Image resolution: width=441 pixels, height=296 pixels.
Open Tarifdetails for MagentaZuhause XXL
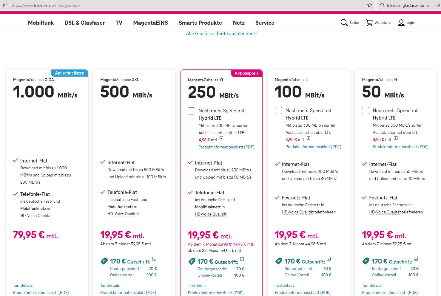pyautogui.click(x=110, y=285)
